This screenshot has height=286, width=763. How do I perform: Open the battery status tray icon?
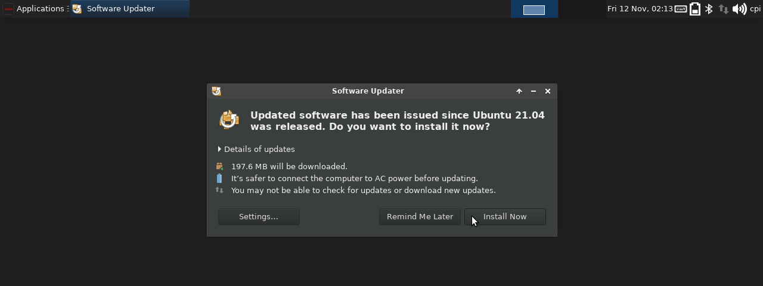(695, 9)
